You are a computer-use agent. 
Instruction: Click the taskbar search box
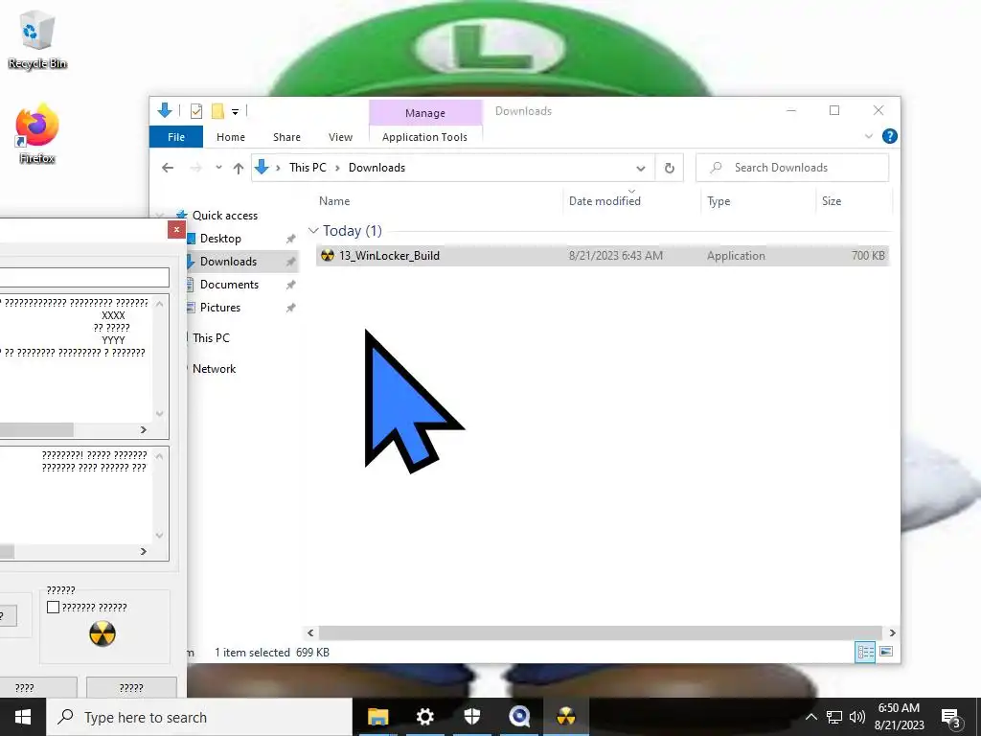point(199,717)
